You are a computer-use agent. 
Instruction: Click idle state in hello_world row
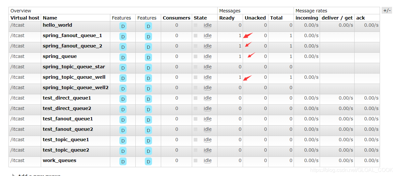[207, 25]
